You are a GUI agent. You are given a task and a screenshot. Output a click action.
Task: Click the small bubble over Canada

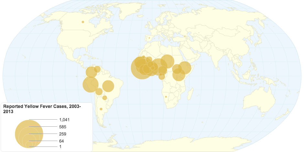[x=83, y=22]
